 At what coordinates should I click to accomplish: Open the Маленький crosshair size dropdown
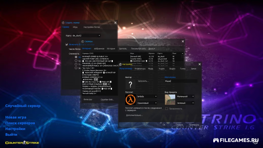tap(185, 96)
